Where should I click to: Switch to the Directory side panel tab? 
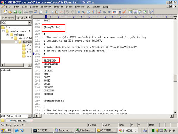(x=8, y=18)
